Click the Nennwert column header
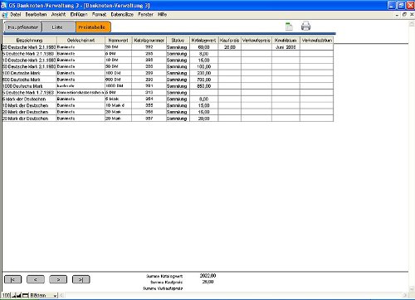The height and width of the screenshot is (300, 415). [x=118, y=41]
